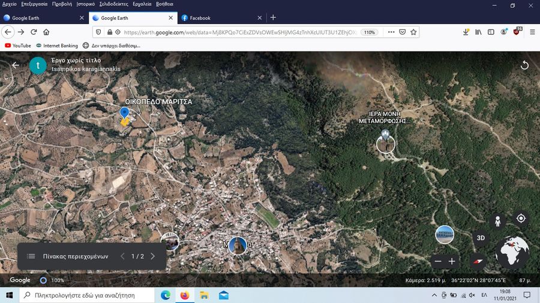Open the Επεξεργασία menu
The height and width of the screenshot is (303, 540).
click(x=34, y=4)
